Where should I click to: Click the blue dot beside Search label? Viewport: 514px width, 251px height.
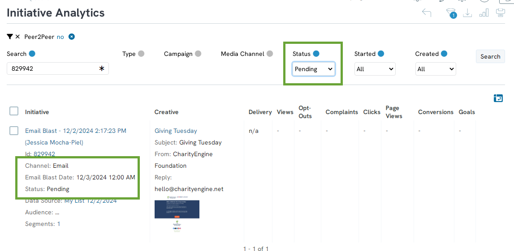(32, 54)
